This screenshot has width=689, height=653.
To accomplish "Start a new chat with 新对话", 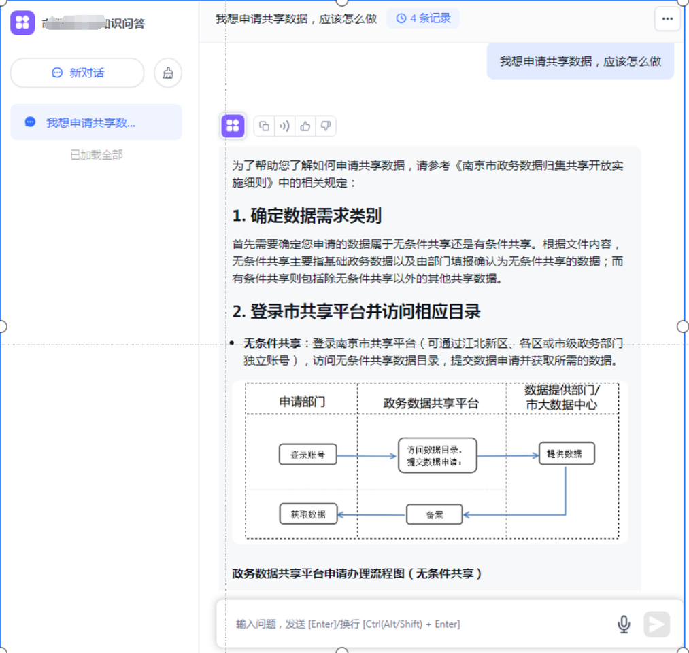I will click(x=78, y=73).
